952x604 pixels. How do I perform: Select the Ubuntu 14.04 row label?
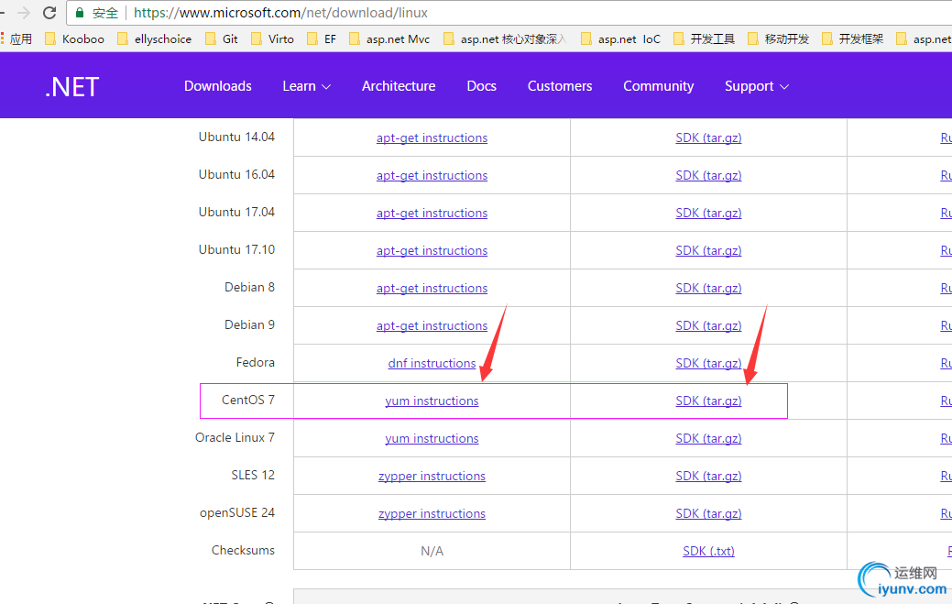click(236, 137)
